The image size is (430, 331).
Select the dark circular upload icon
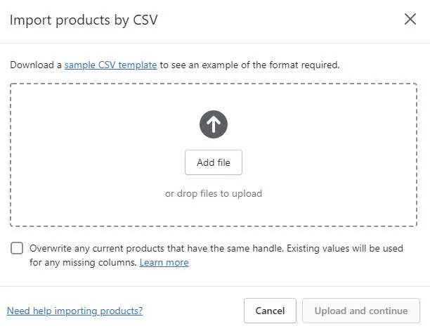click(214, 124)
